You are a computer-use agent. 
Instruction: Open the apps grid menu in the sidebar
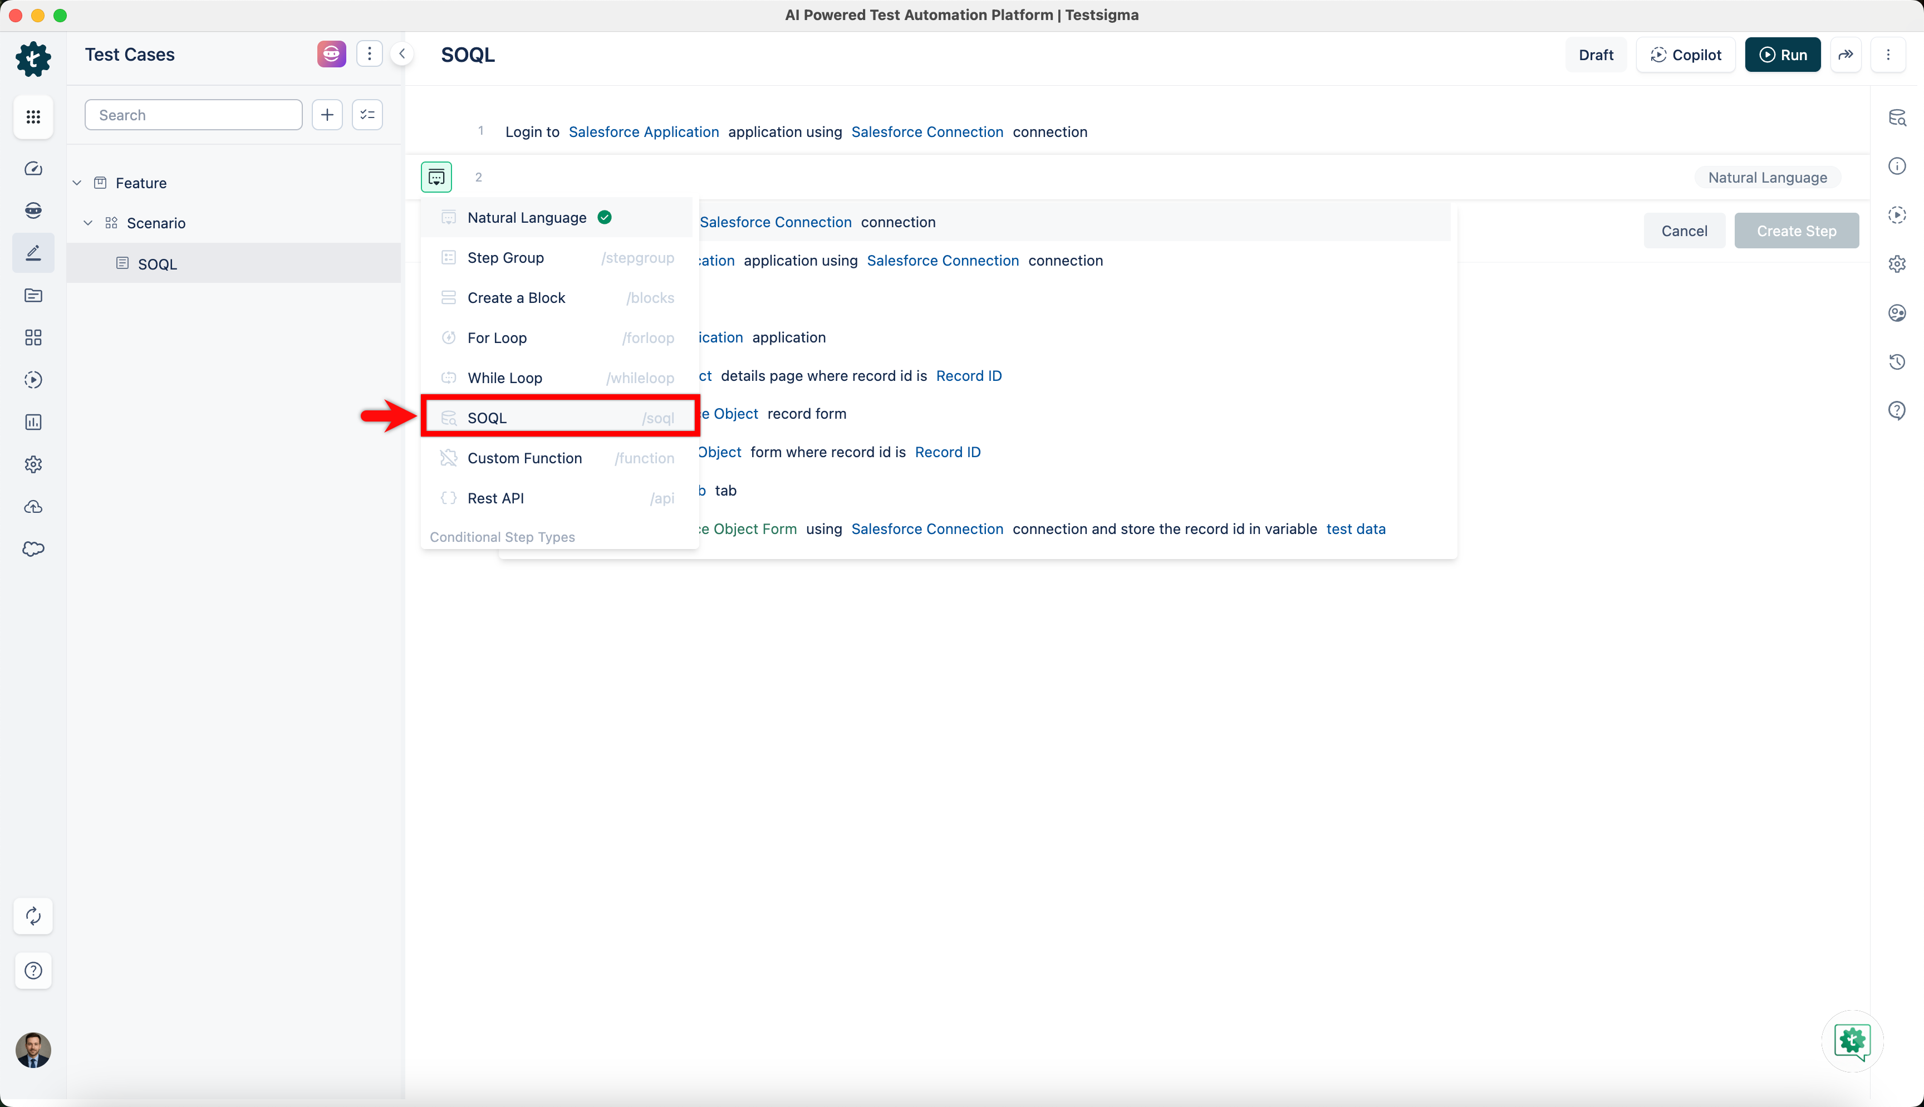point(33,116)
